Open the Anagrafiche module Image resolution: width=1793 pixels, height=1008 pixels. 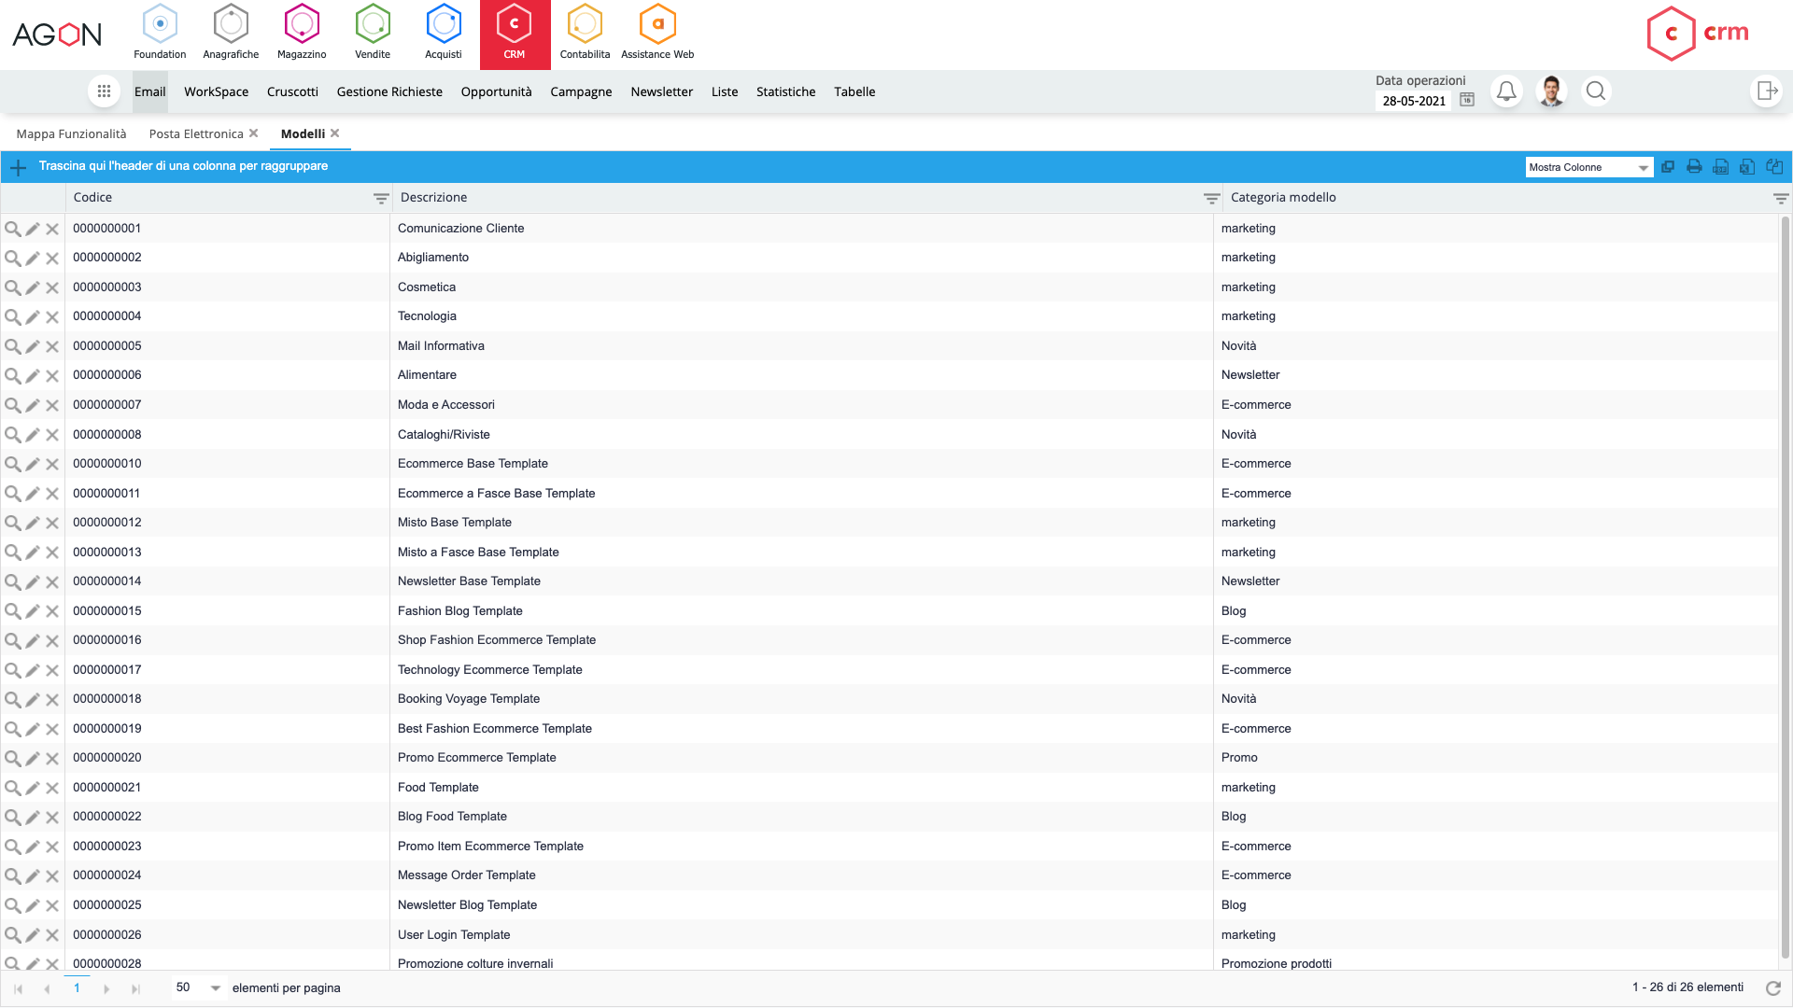pyautogui.click(x=231, y=34)
